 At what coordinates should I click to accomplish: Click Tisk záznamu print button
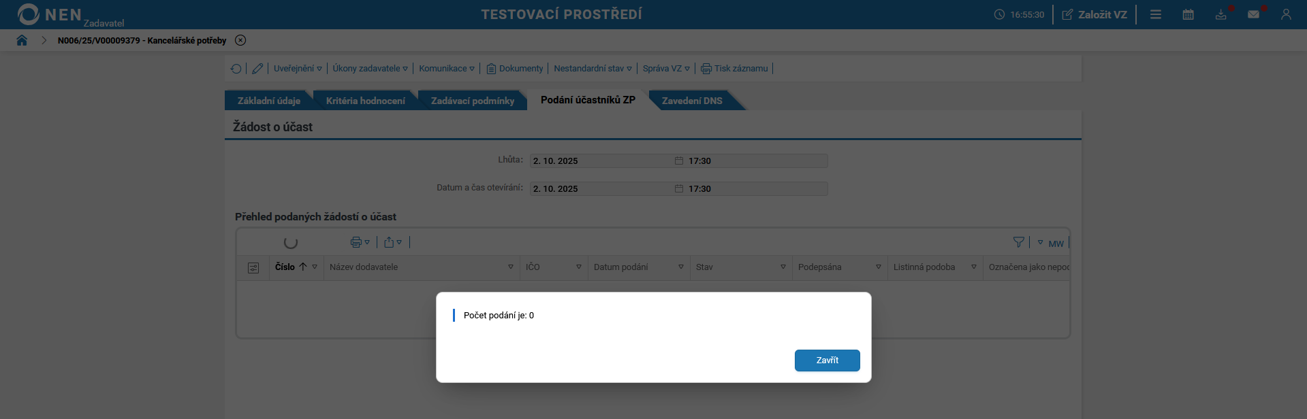tap(734, 69)
